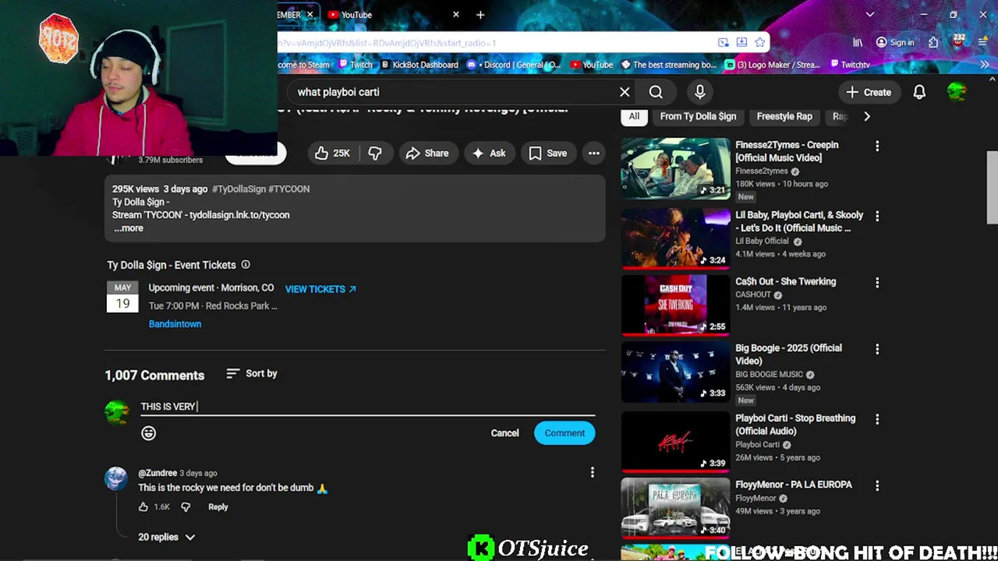
Task: Cancel the comment draft
Action: click(504, 433)
